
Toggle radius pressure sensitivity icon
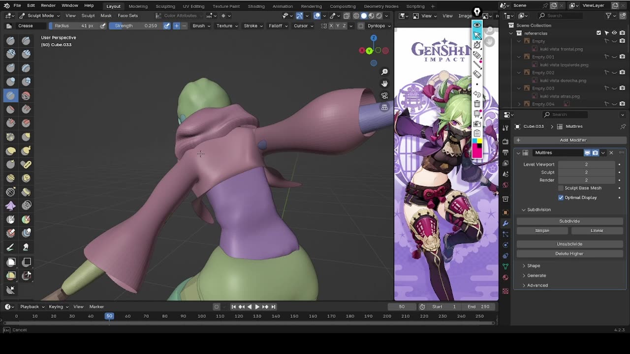coord(103,26)
